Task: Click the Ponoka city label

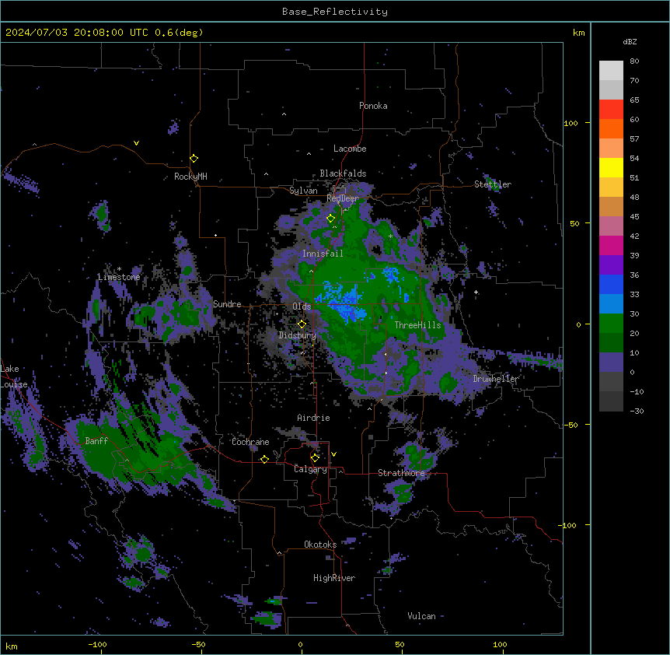Action: click(x=373, y=106)
